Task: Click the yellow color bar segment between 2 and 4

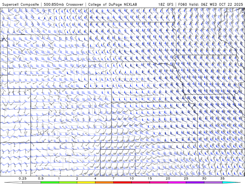Action: click(86, 182)
